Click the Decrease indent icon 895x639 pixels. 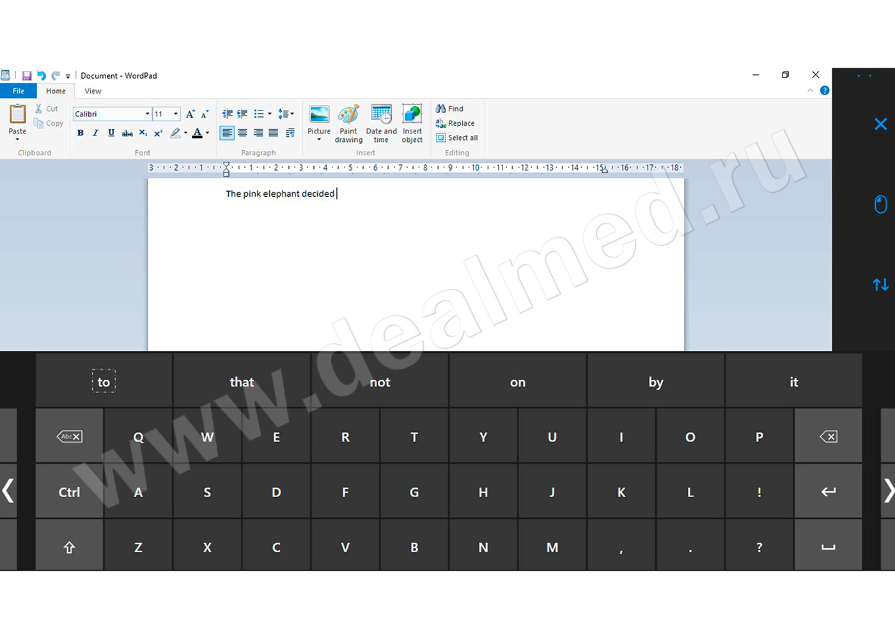click(227, 114)
